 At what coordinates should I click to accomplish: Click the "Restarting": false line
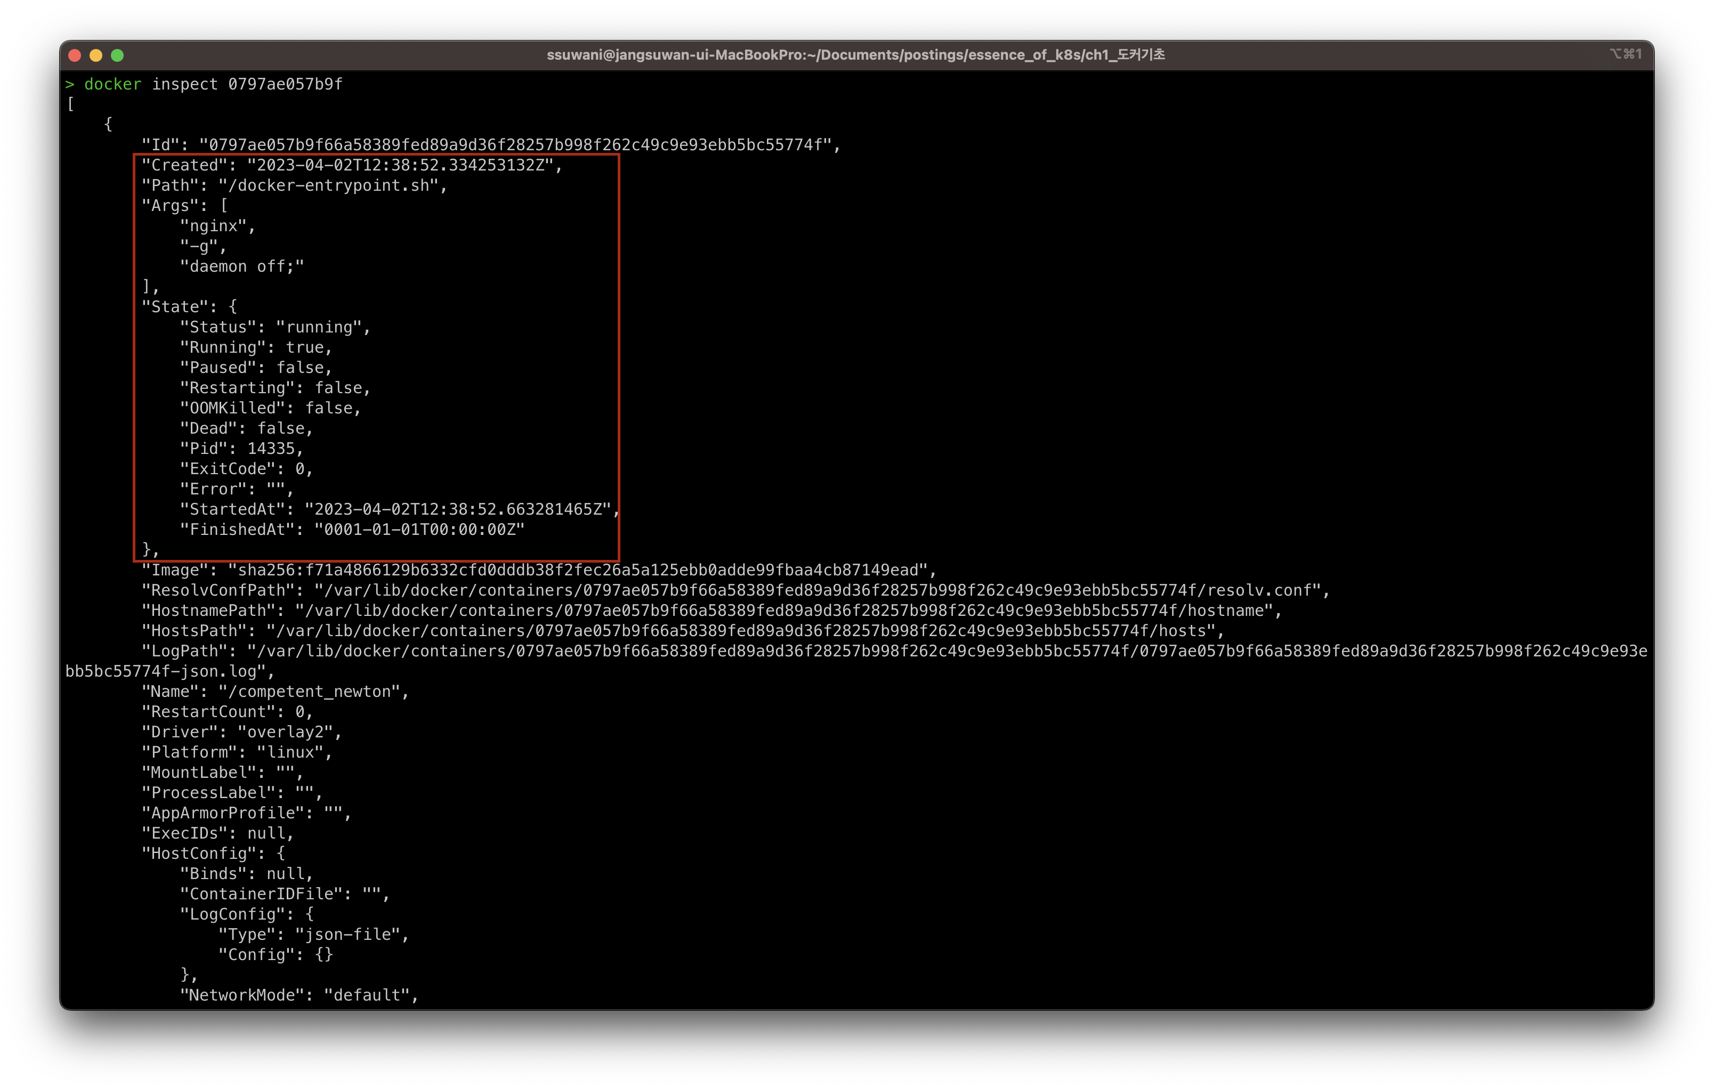pyautogui.click(x=275, y=388)
